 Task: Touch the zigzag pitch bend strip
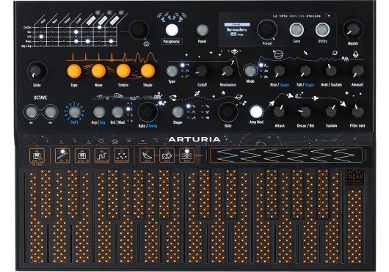[286, 155]
